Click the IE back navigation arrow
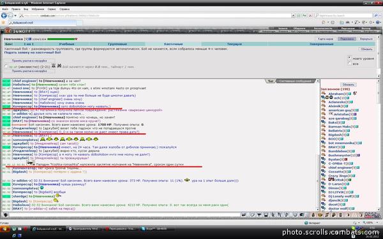This screenshot has height=239, width=383. [4, 15]
